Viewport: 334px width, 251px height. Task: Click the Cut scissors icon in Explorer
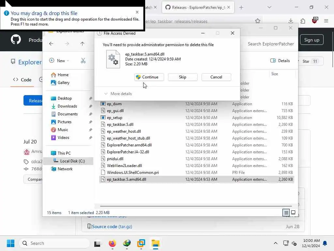[x=83, y=61]
